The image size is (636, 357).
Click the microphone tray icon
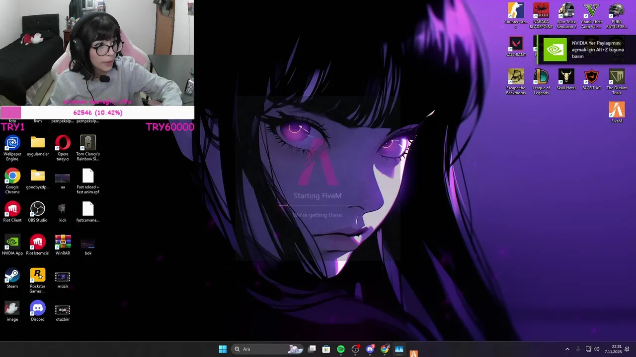point(578,349)
